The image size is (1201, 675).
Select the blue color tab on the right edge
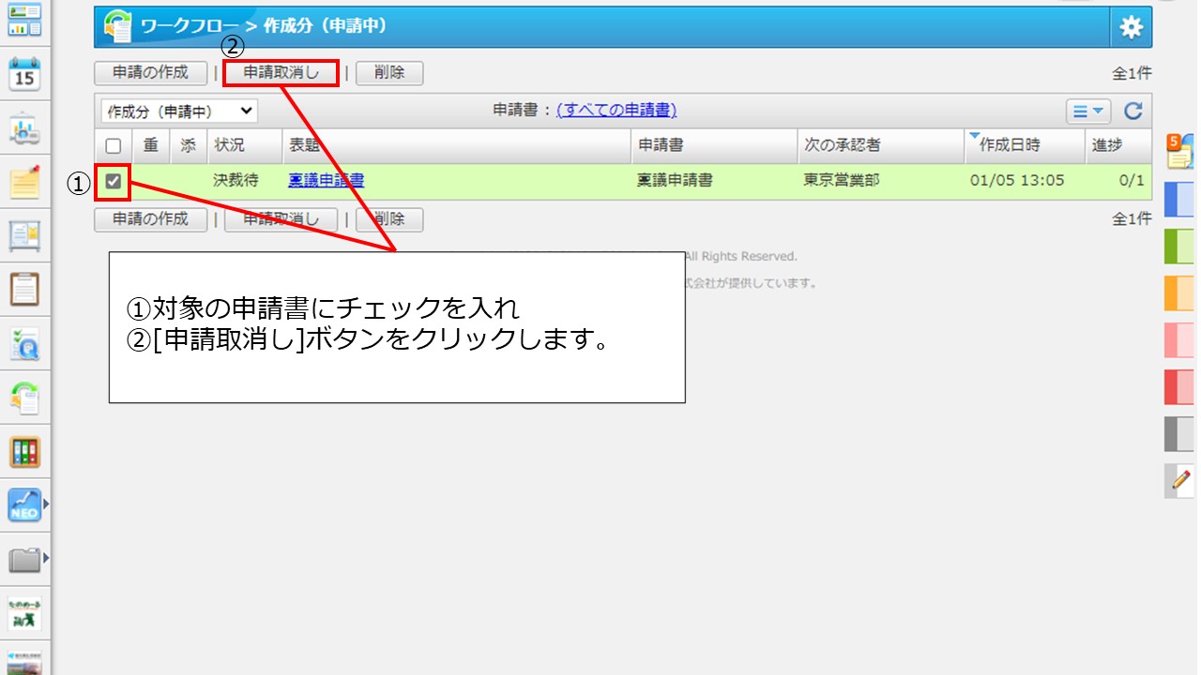(x=1178, y=200)
